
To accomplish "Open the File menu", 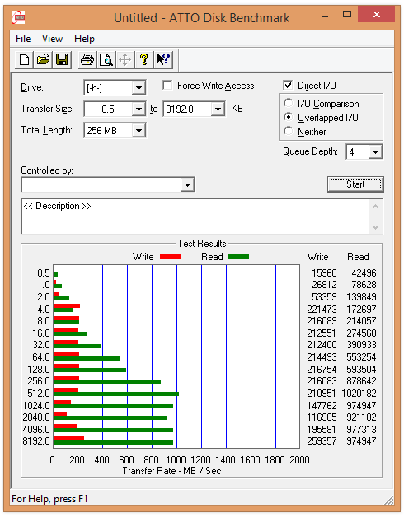I will click(23, 39).
